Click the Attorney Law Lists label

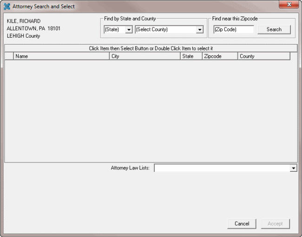click(130, 168)
